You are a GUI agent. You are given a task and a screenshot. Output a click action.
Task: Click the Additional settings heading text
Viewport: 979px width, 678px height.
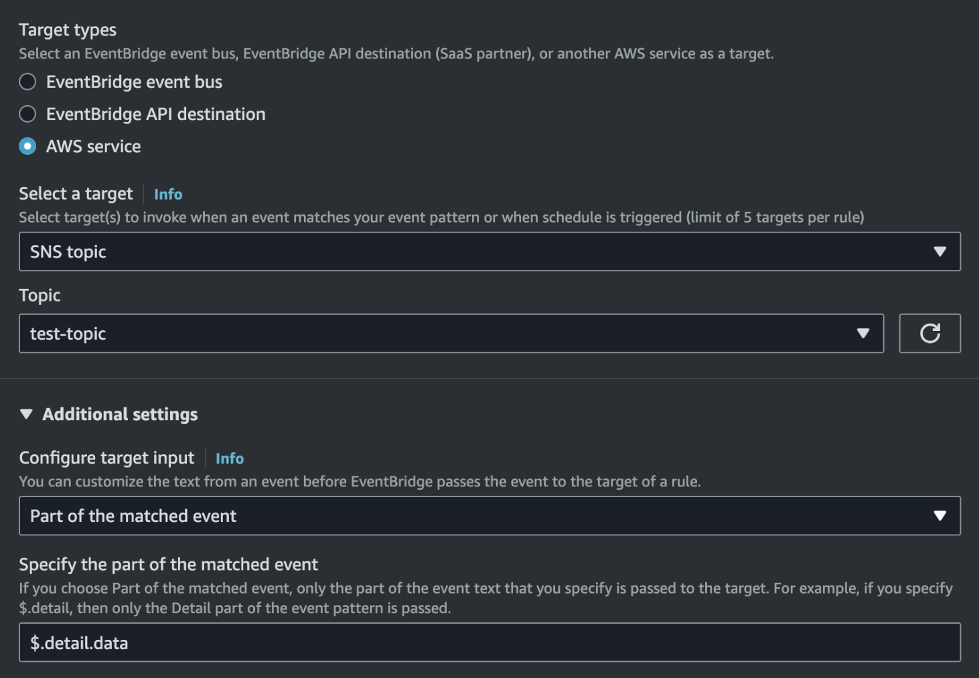coord(121,414)
